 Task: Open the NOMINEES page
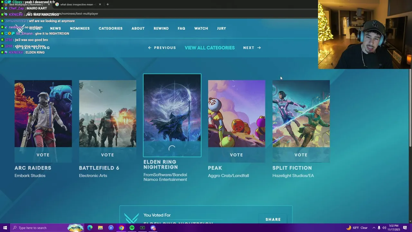click(80, 28)
